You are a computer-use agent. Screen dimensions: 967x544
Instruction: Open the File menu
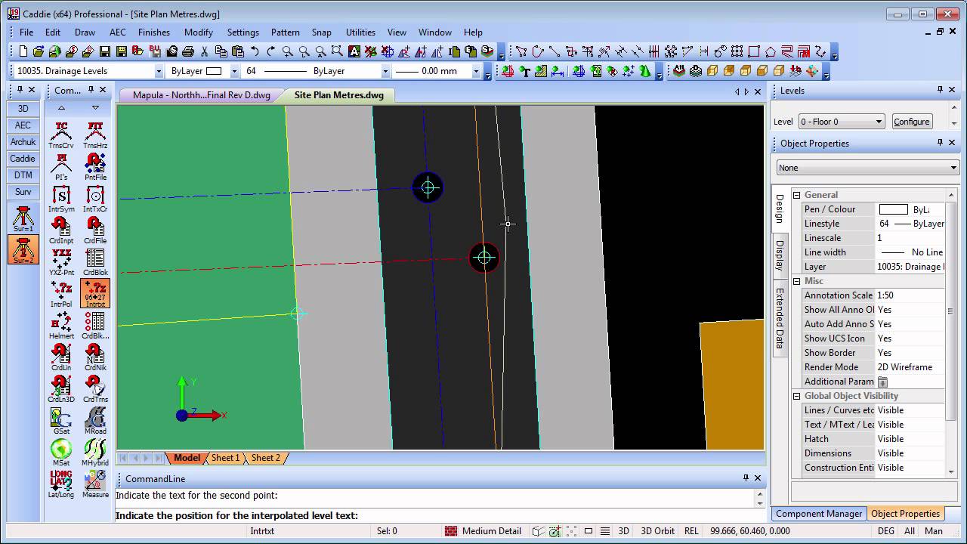coord(26,32)
